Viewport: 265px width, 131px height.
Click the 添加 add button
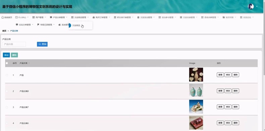(x=6, y=55)
